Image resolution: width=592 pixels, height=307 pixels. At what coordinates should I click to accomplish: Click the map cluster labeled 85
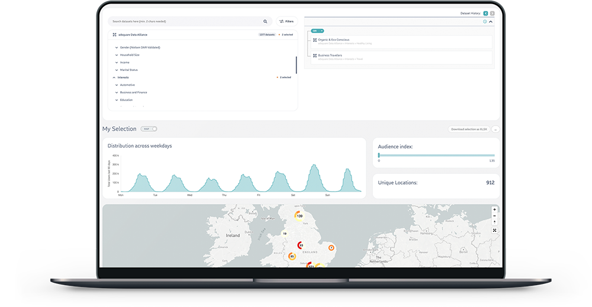tap(292, 257)
